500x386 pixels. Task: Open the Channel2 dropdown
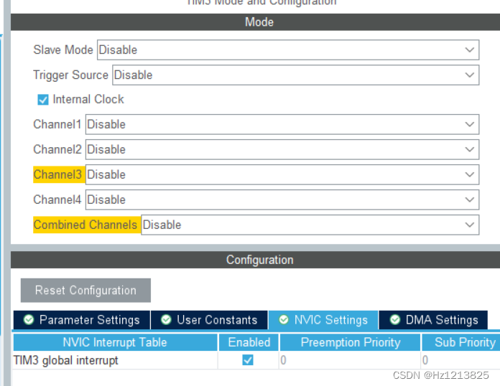[282, 150]
